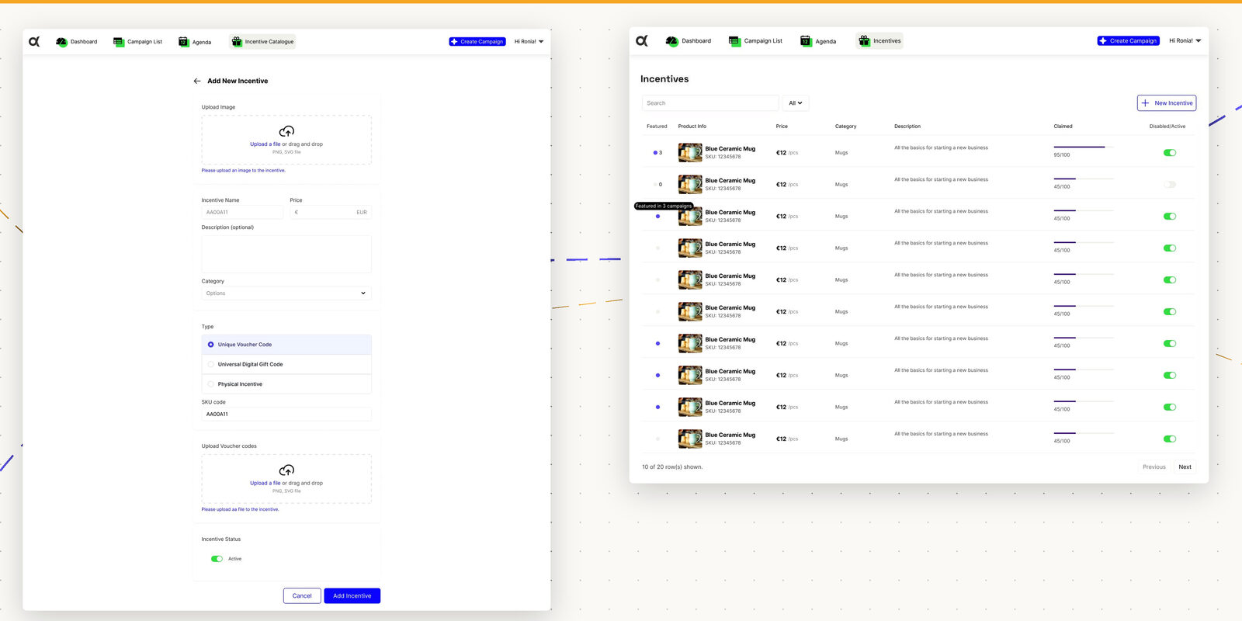
Task: Click the Cancel button on the form
Action: click(x=302, y=596)
